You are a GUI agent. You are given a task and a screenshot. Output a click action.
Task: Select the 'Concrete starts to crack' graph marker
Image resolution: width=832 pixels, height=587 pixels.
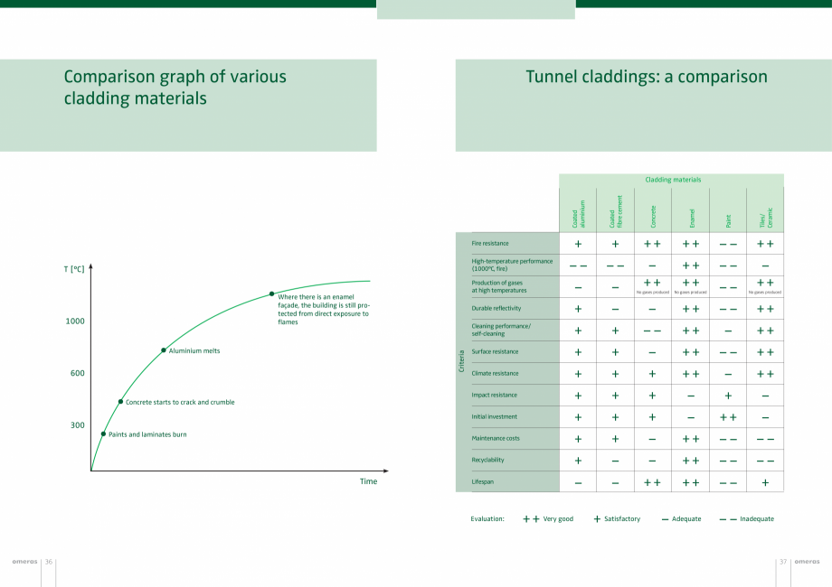click(x=120, y=402)
